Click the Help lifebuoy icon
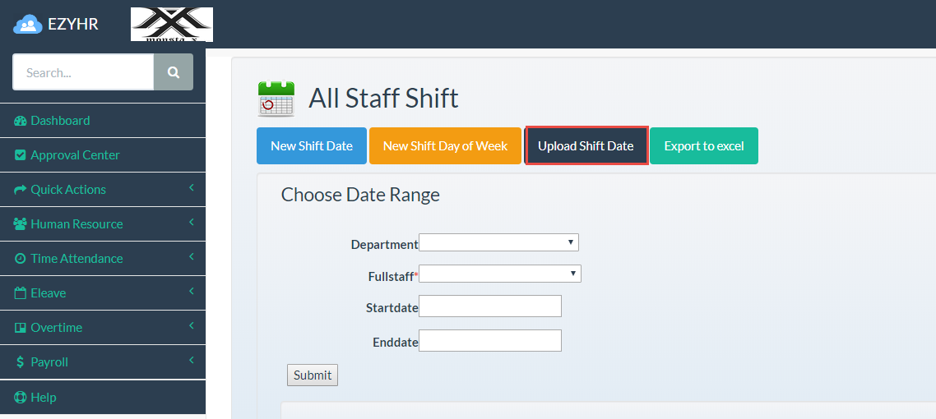The image size is (936, 419). [x=21, y=398]
